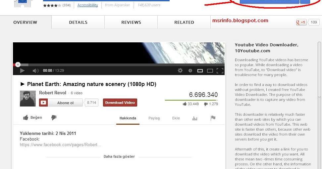
Task: Mute the video using the speaker icon
Action: click(35, 71)
